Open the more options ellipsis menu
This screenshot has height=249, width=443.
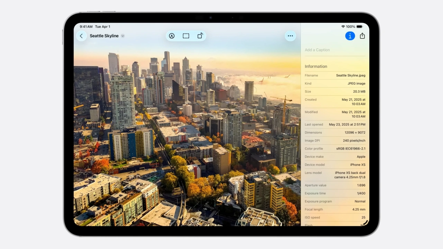[290, 36]
